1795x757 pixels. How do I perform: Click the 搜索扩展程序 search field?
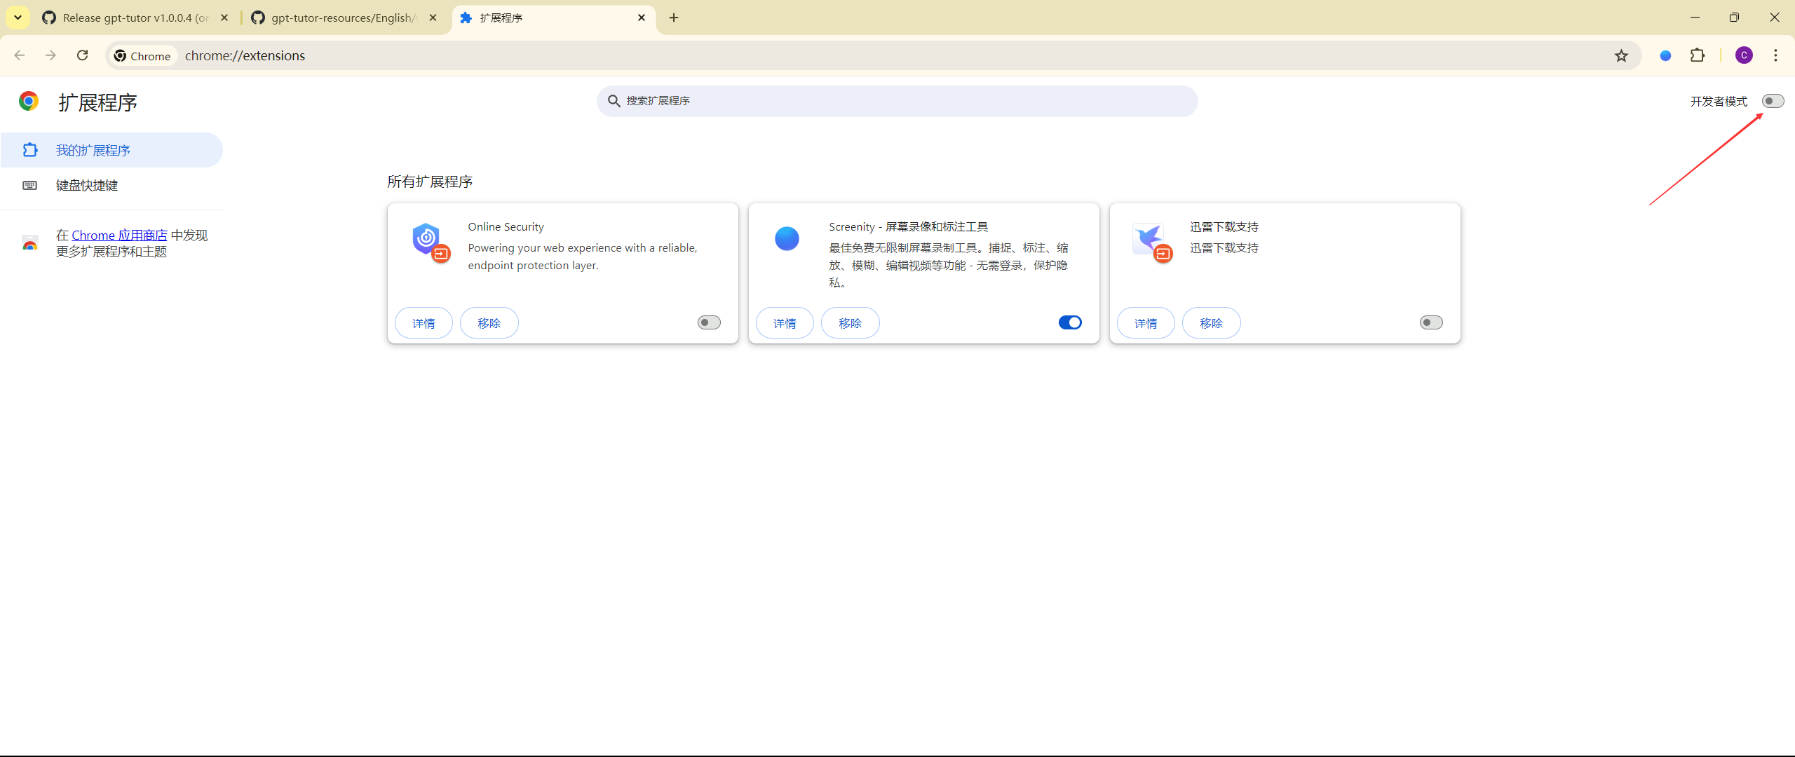click(897, 101)
